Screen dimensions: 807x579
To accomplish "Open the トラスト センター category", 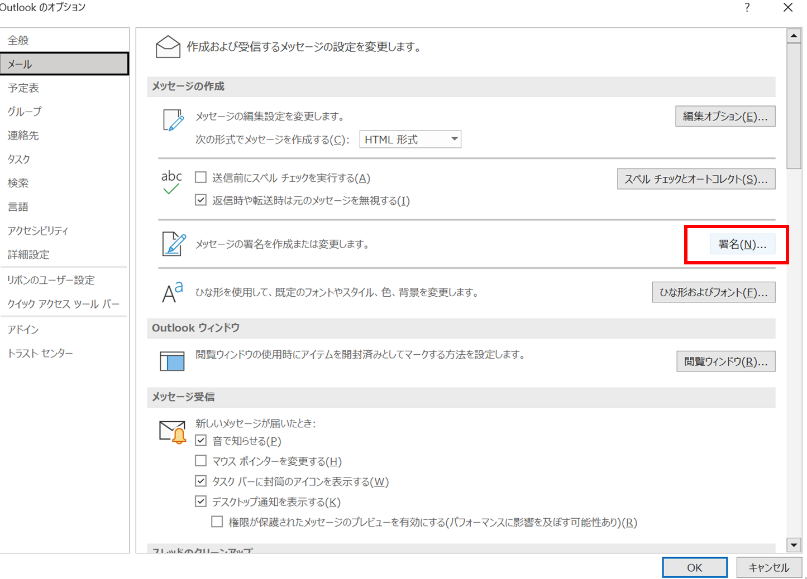I will (x=64, y=353).
